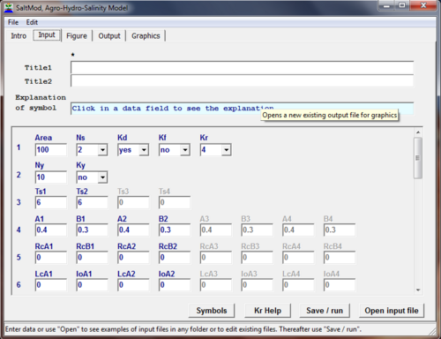Click the LcA2 input field

(133, 285)
